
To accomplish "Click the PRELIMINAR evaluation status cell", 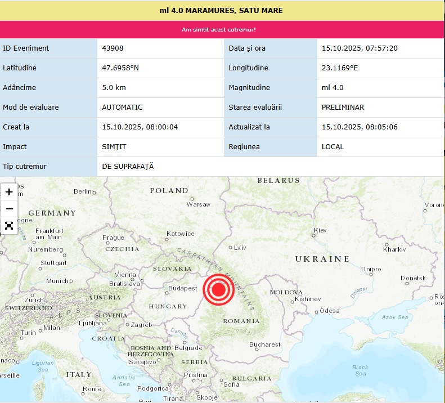I will [x=343, y=108].
